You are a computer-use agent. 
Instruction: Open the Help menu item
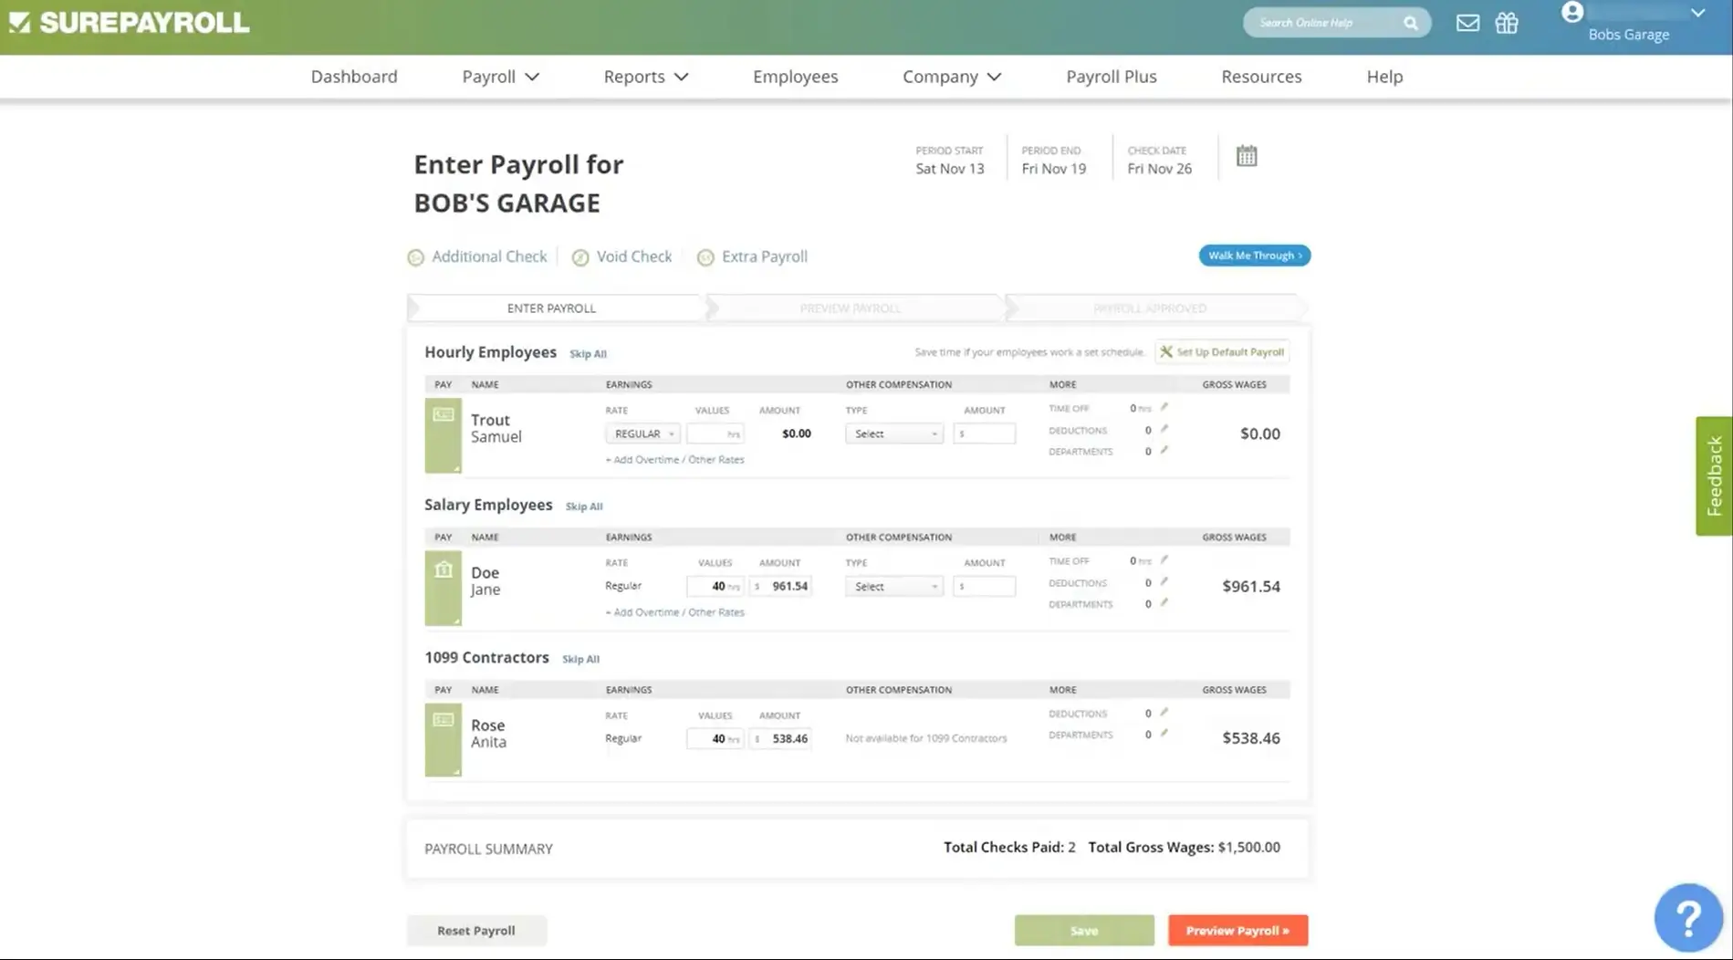click(x=1384, y=77)
